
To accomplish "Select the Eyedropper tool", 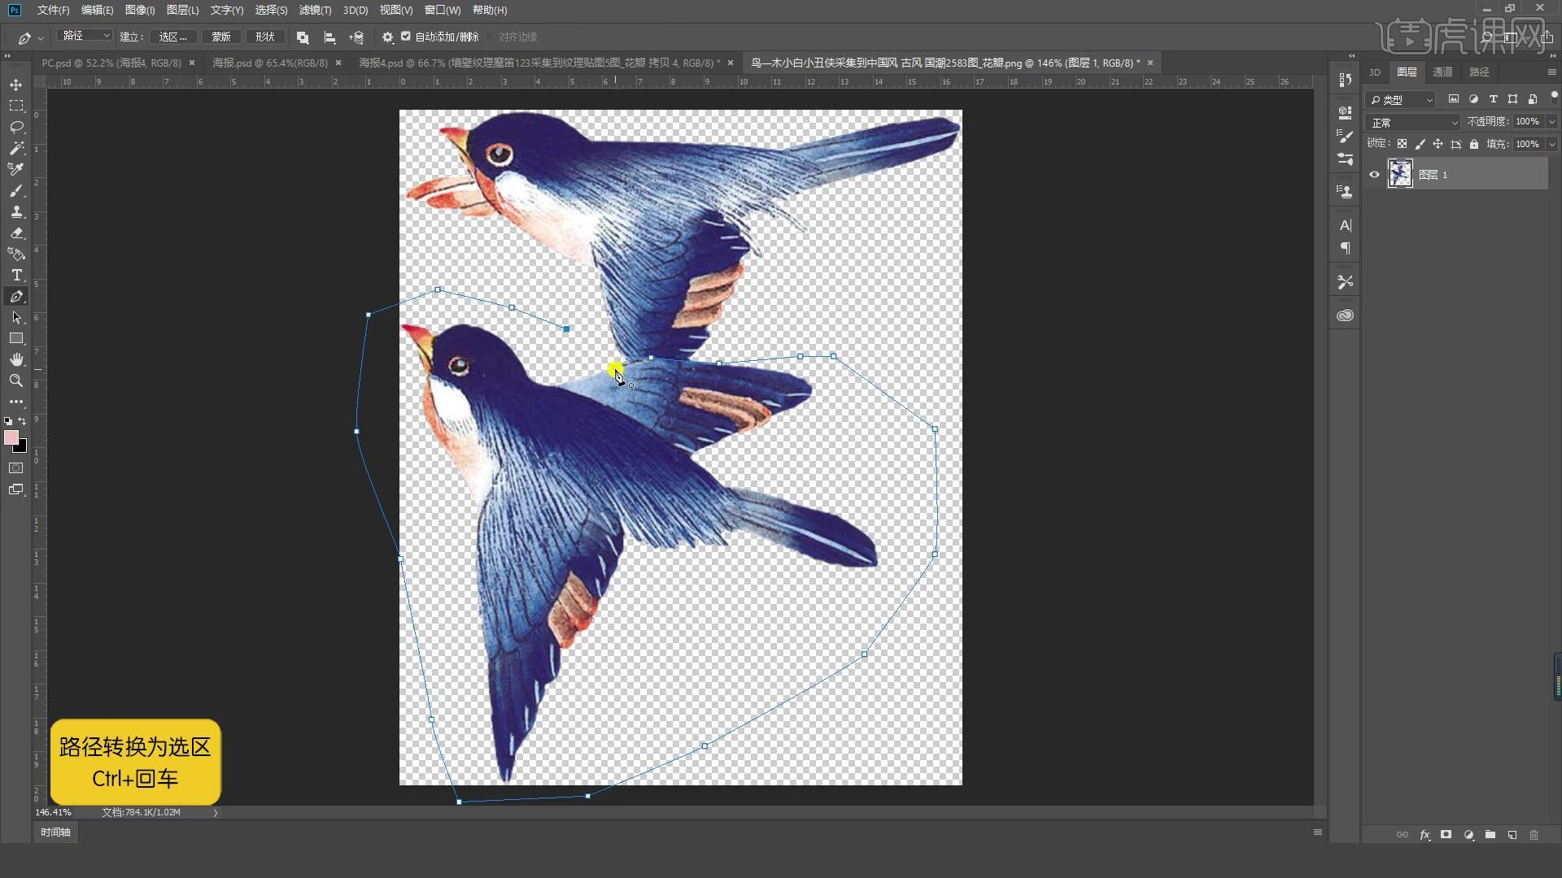I will pyautogui.click(x=16, y=169).
